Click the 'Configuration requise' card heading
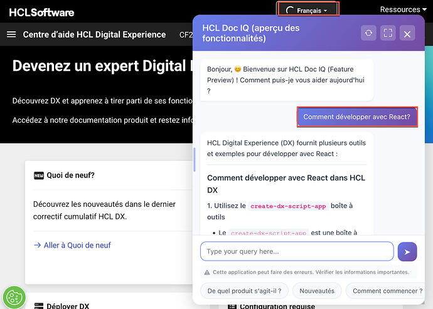 click(277, 306)
